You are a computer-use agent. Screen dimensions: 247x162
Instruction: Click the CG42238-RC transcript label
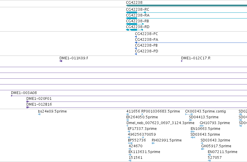[x=138, y=10]
